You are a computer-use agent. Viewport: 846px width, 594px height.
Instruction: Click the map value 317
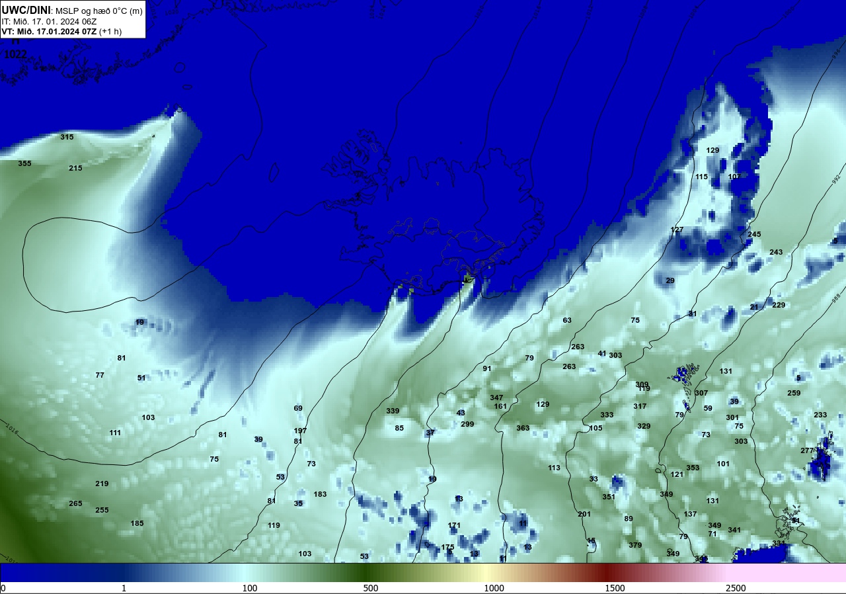click(640, 406)
